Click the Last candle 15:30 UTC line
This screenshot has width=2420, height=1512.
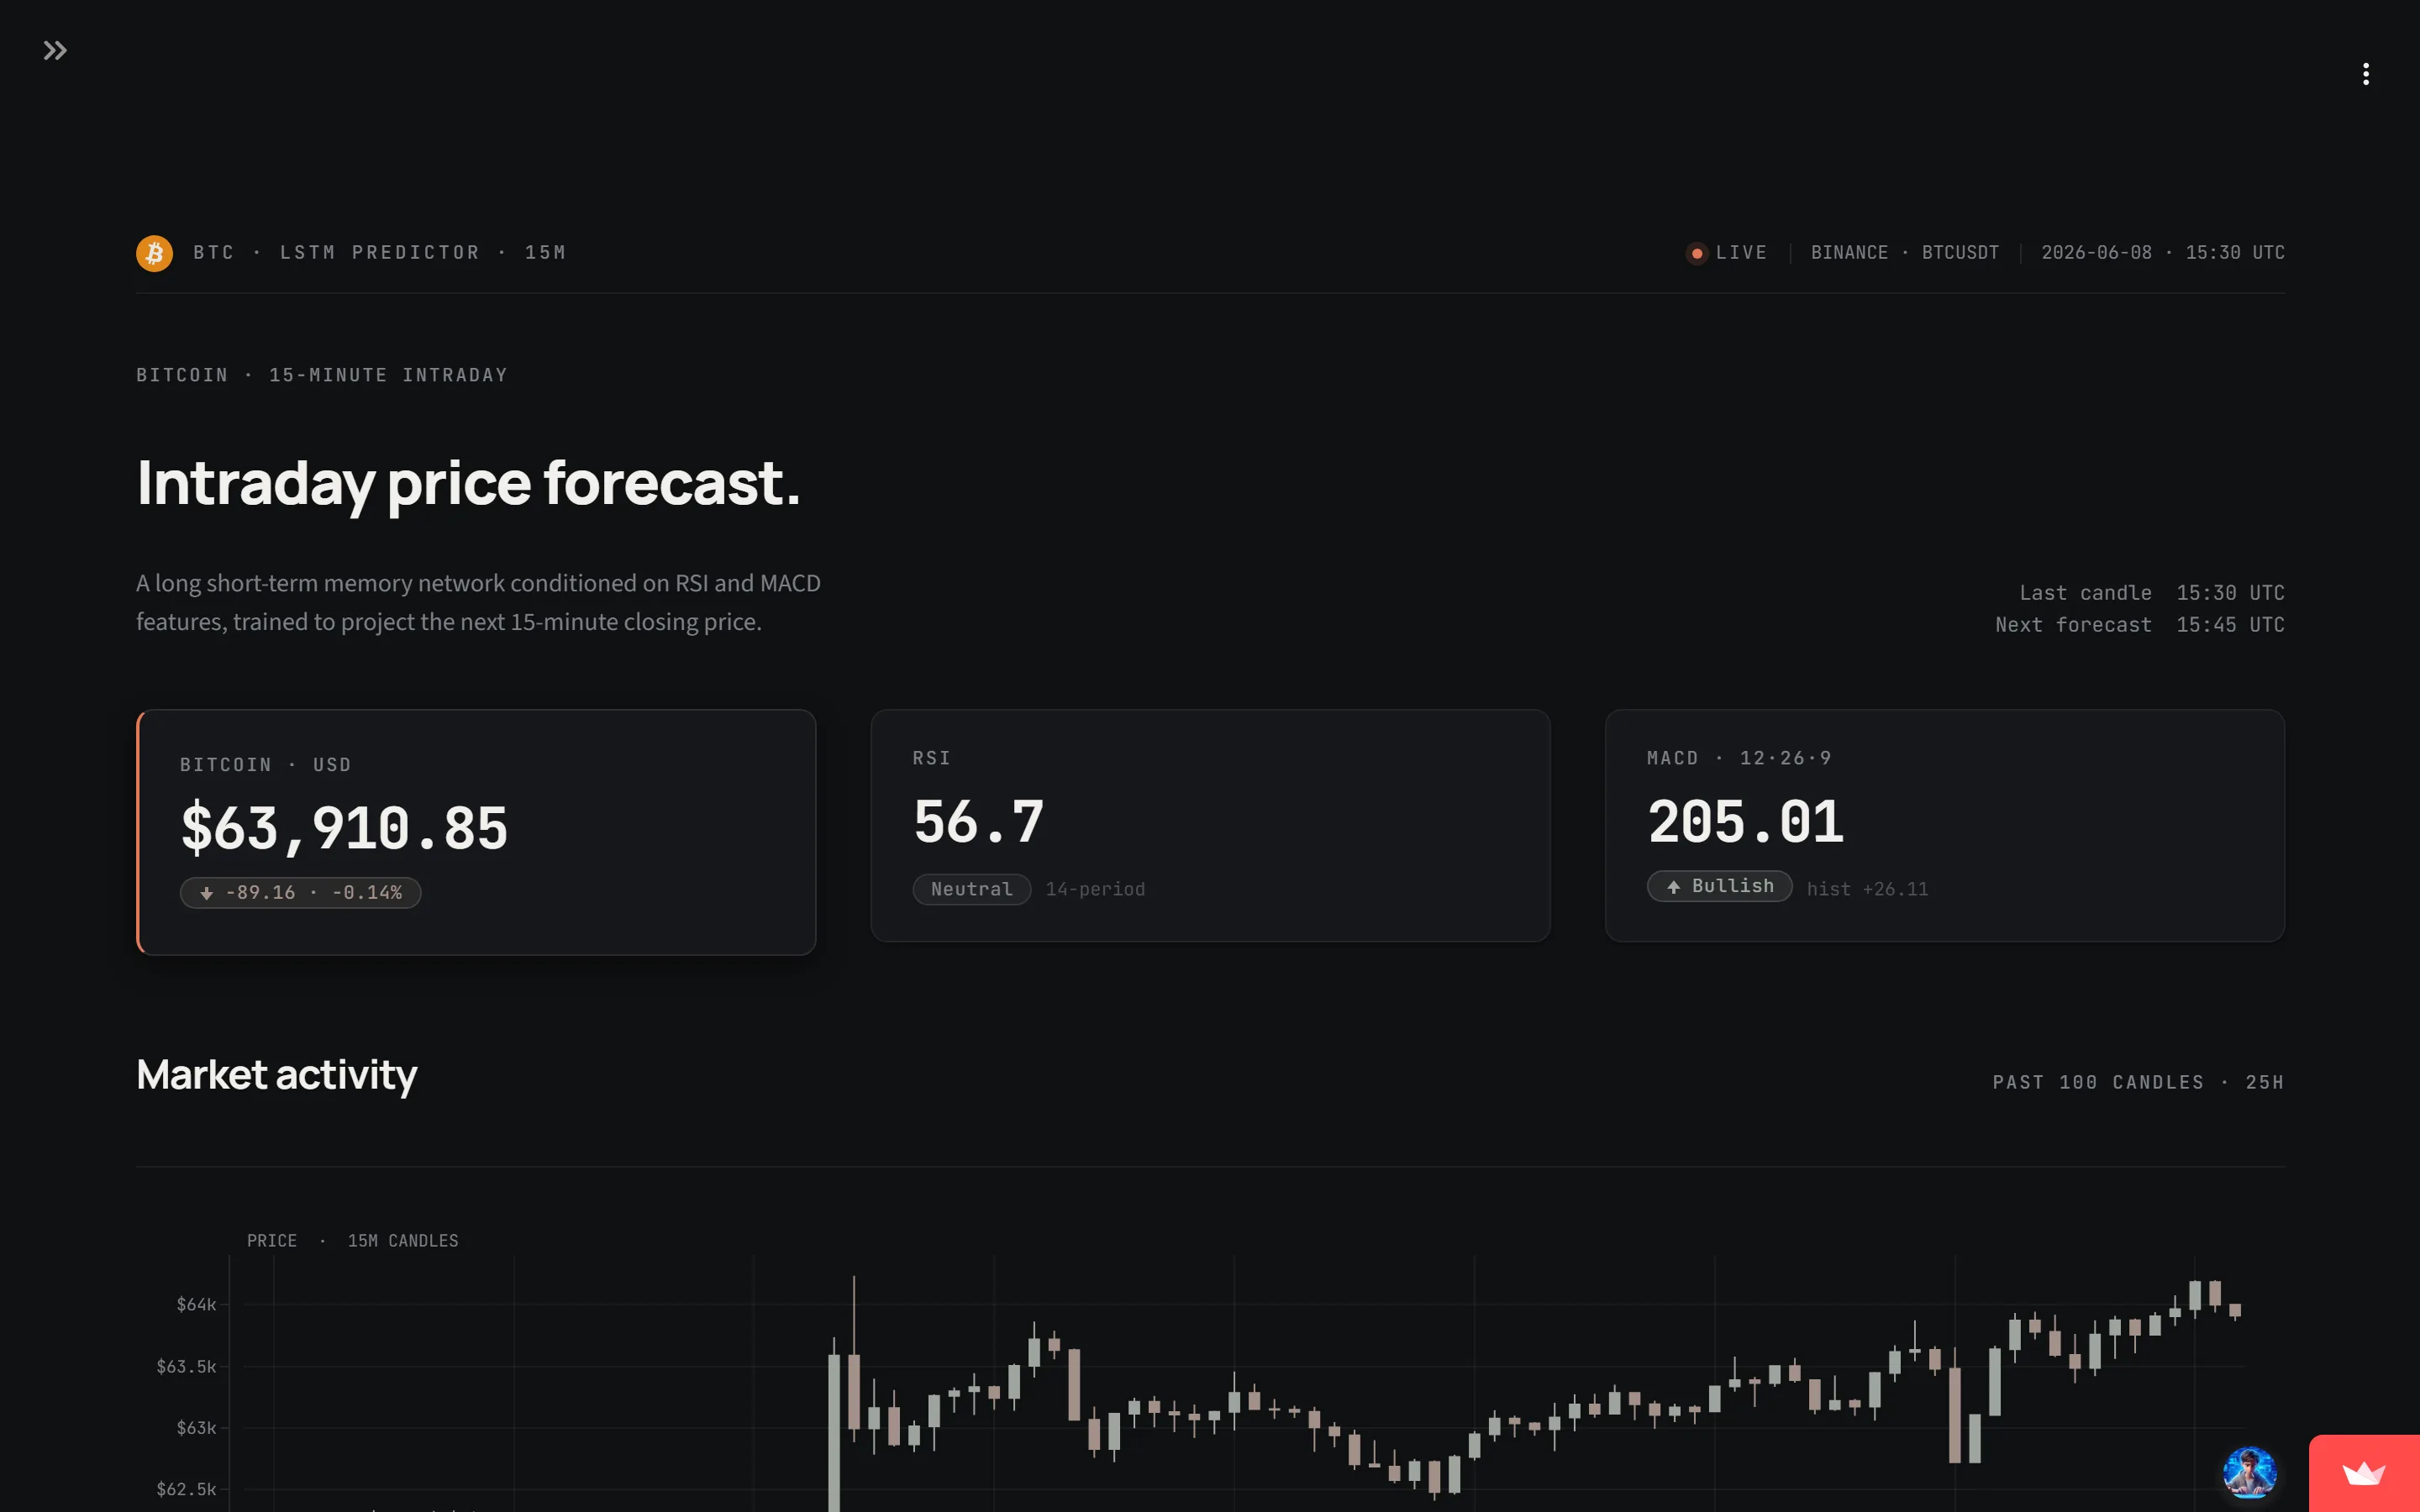[x=2151, y=593]
